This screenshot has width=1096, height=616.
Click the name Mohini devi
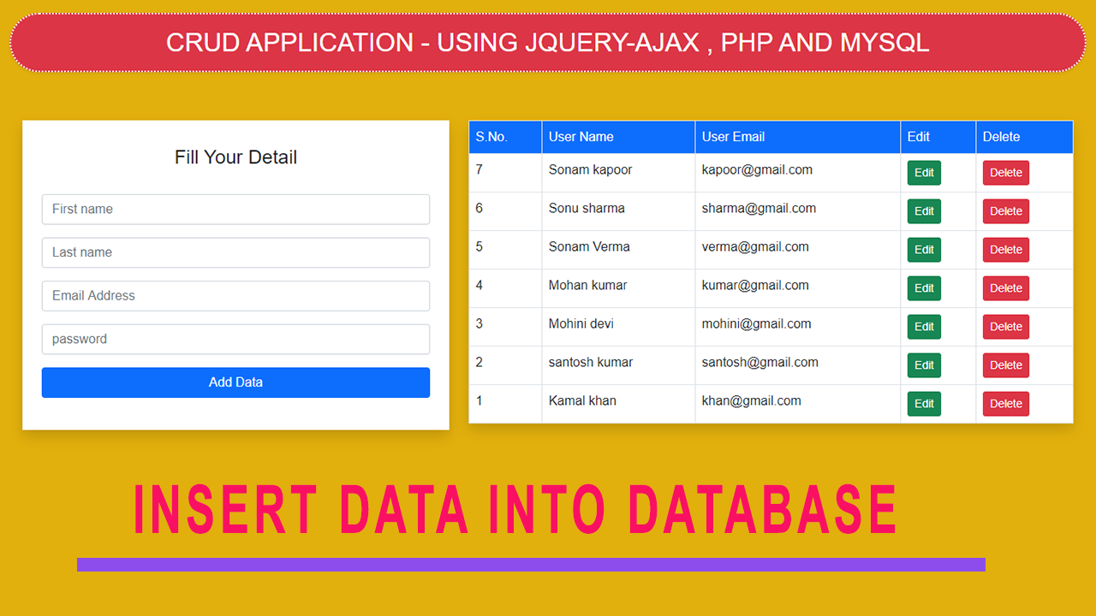click(581, 323)
